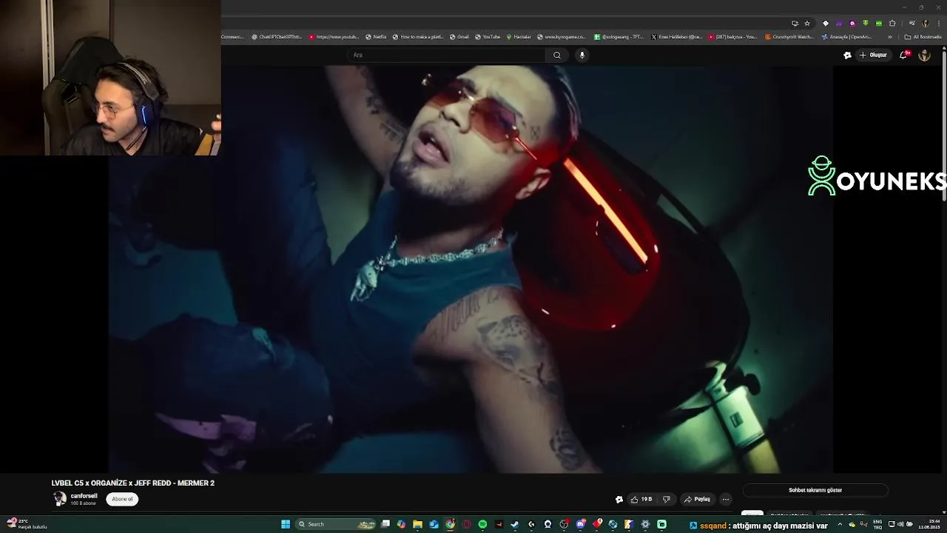Dislike the video with thumbs-down
The image size is (947, 533).
666,500
